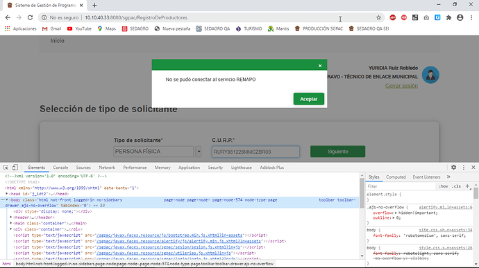Switch to the Application tab
The image size is (479, 268).
point(189,168)
